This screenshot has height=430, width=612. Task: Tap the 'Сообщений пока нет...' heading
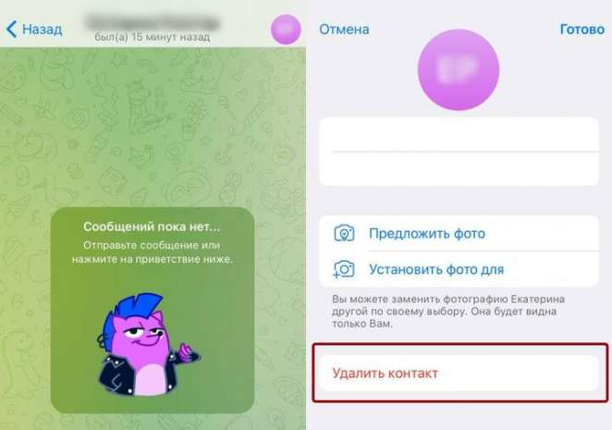click(152, 227)
